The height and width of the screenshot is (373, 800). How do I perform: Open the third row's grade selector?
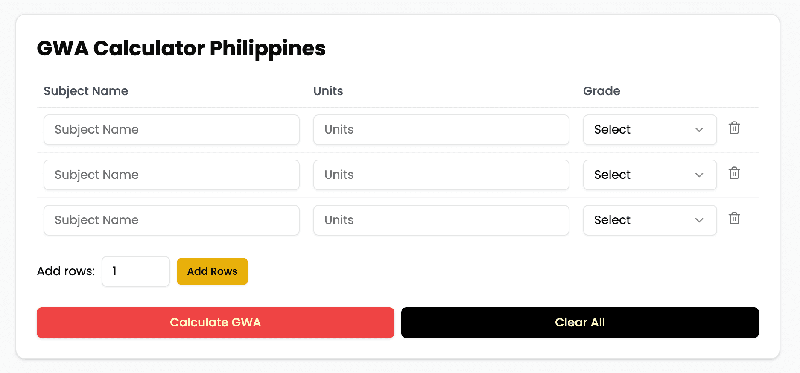point(649,220)
